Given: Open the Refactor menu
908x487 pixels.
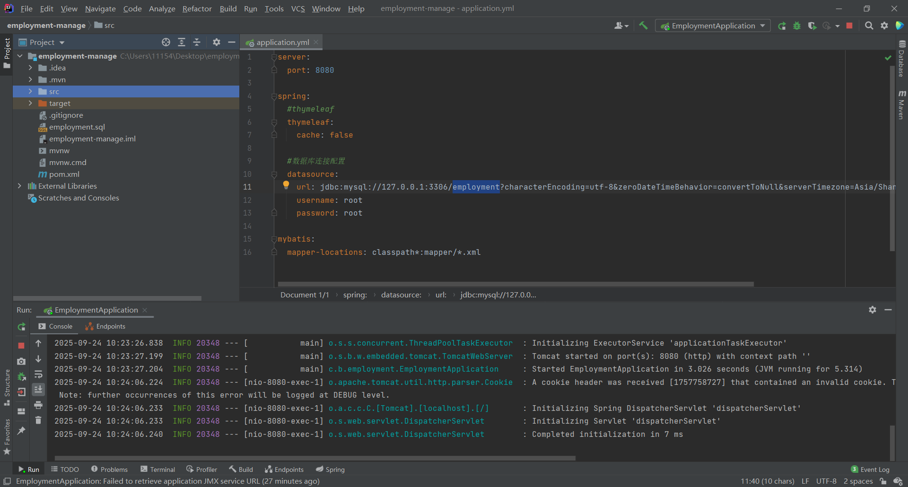Looking at the screenshot, I should click(197, 9).
